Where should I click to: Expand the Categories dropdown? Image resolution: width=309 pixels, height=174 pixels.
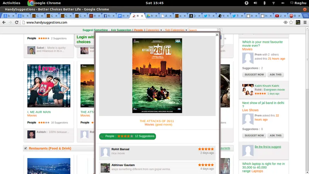[153, 30]
